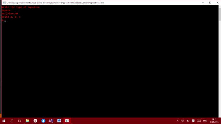
Task: Maximize the console window
Action: [x=210, y=3]
